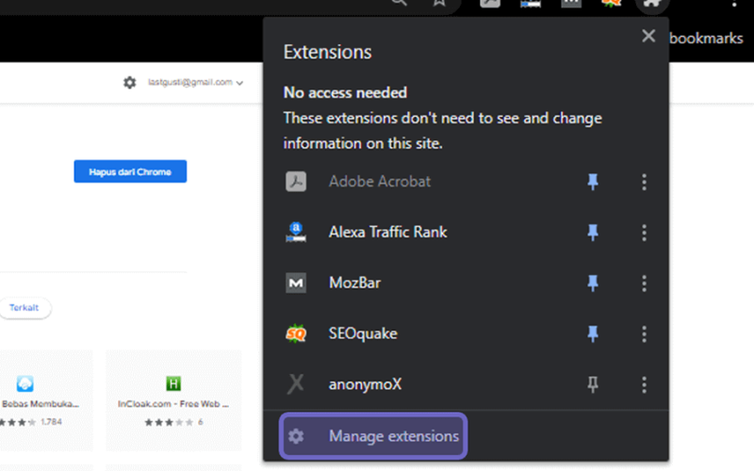Open more options for Adobe Acrobat
Viewport: 754px width, 471px height.
tap(644, 182)
